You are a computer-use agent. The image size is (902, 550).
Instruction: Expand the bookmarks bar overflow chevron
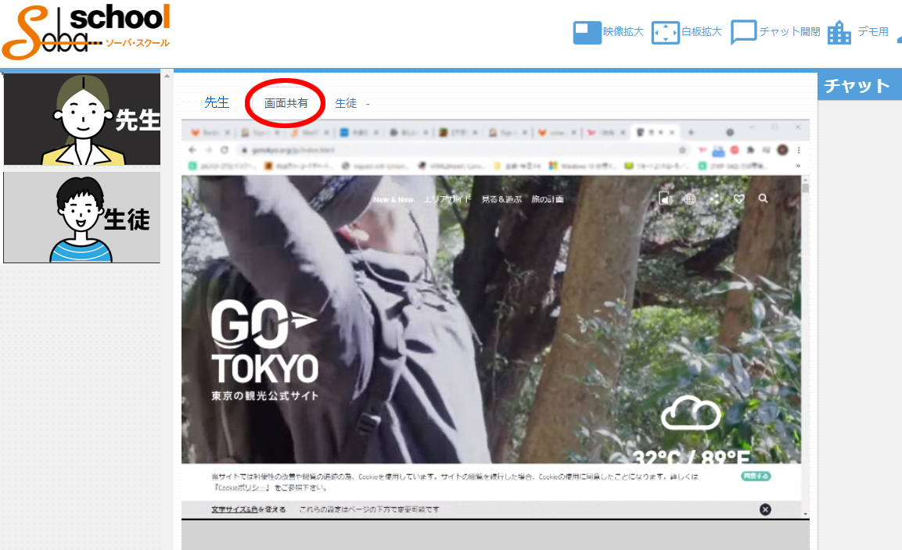[x=798, y=166]
